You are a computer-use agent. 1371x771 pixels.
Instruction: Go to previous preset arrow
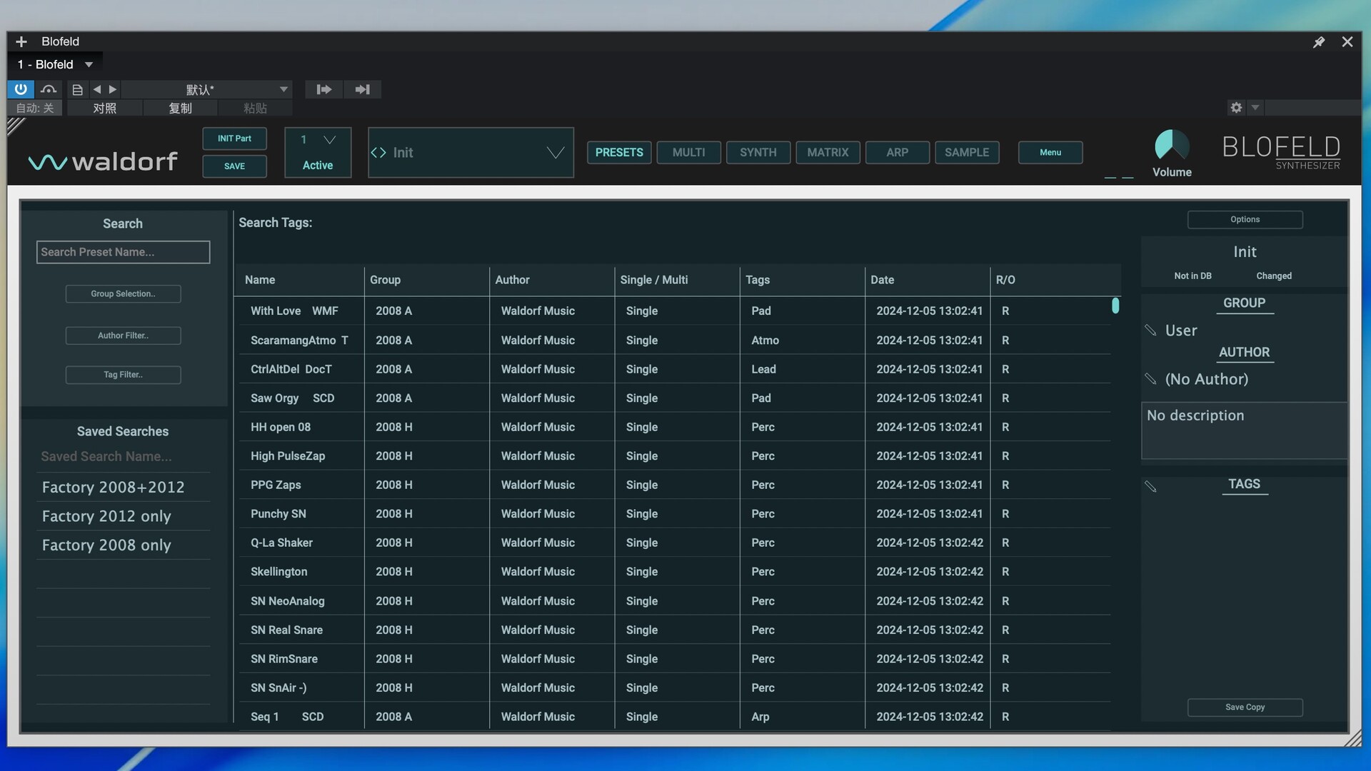click(x=97, y=89)
